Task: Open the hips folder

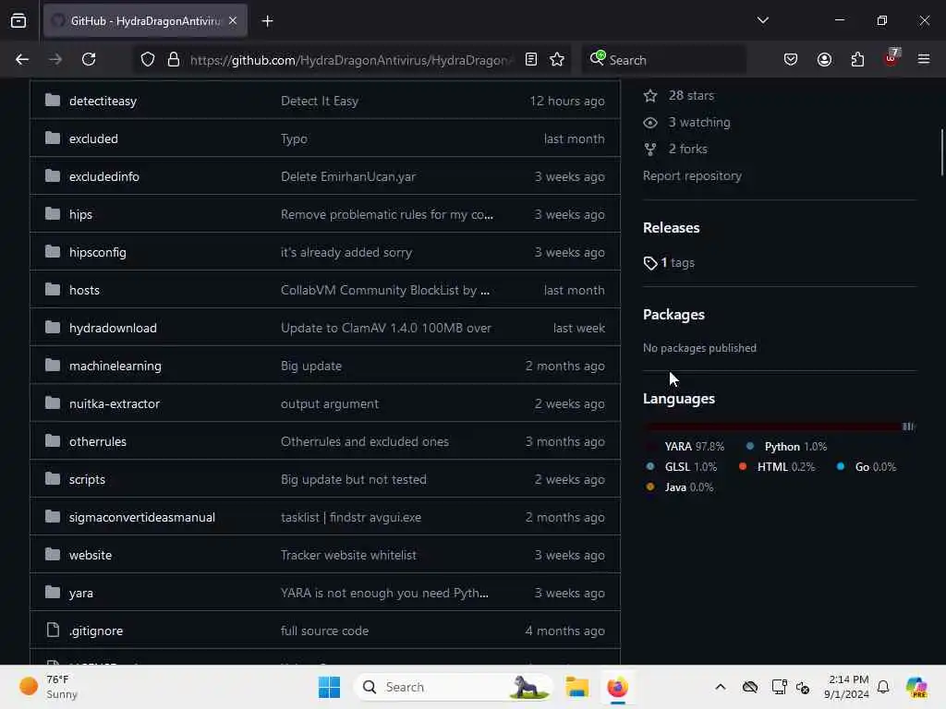Action: [80, 214]
